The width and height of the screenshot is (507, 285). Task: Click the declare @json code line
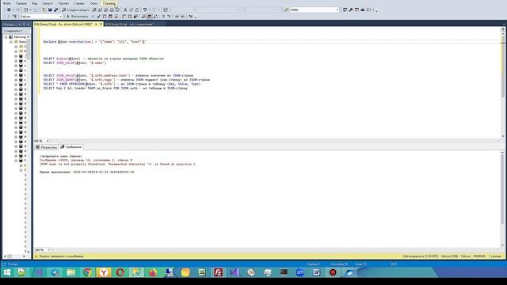click(95, 42)
